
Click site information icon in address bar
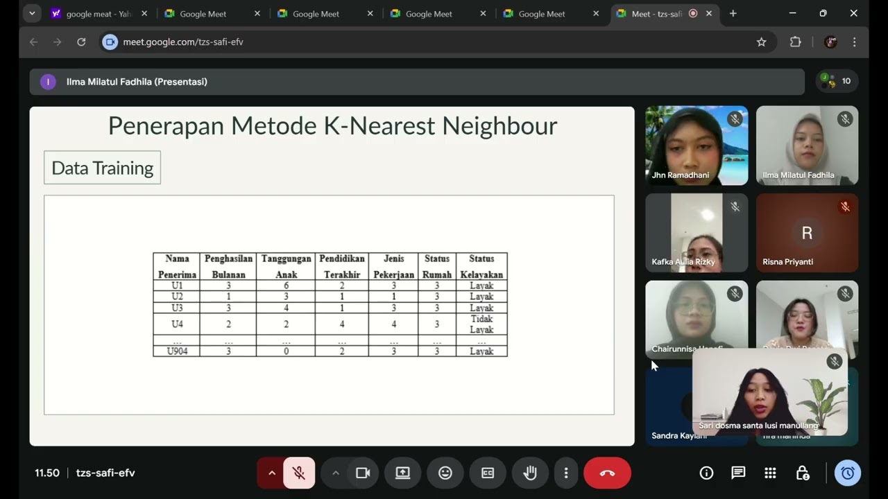click(110, 42)
